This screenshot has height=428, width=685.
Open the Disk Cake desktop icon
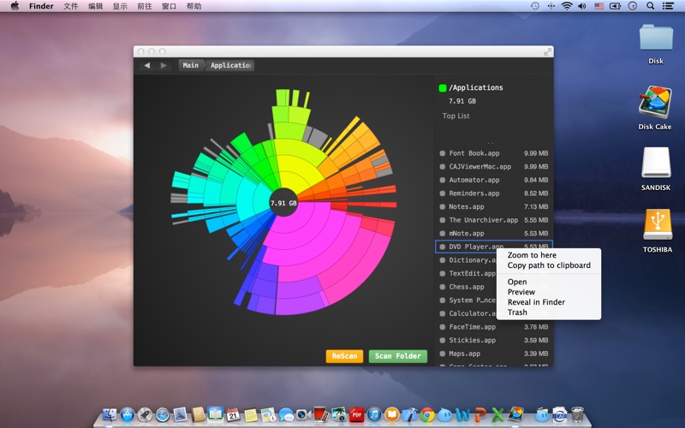655,103
